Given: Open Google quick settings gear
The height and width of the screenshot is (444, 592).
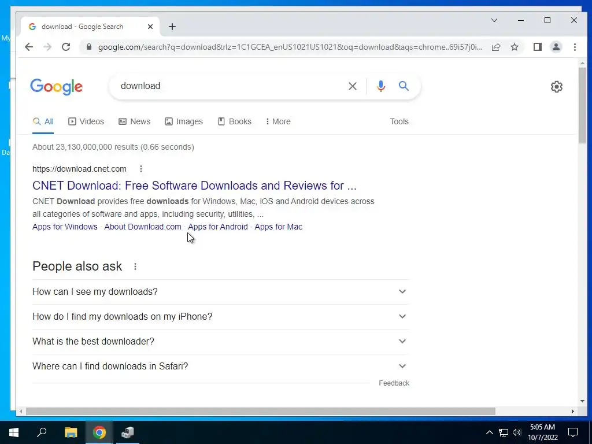Looking at the screenshot, I should pos(557,87).
